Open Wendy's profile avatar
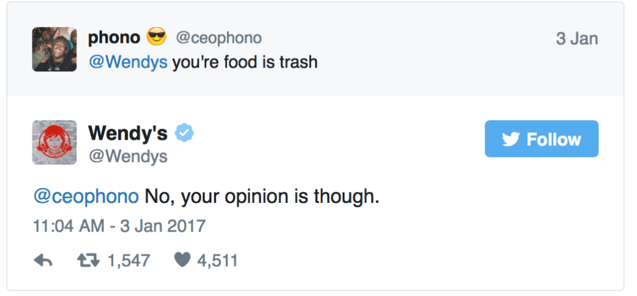The image size is (637, 296). (x=54, y=143)
